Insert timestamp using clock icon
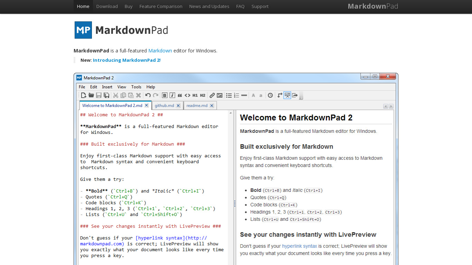This screenshot has height=265, width=472. coord(270,95)
